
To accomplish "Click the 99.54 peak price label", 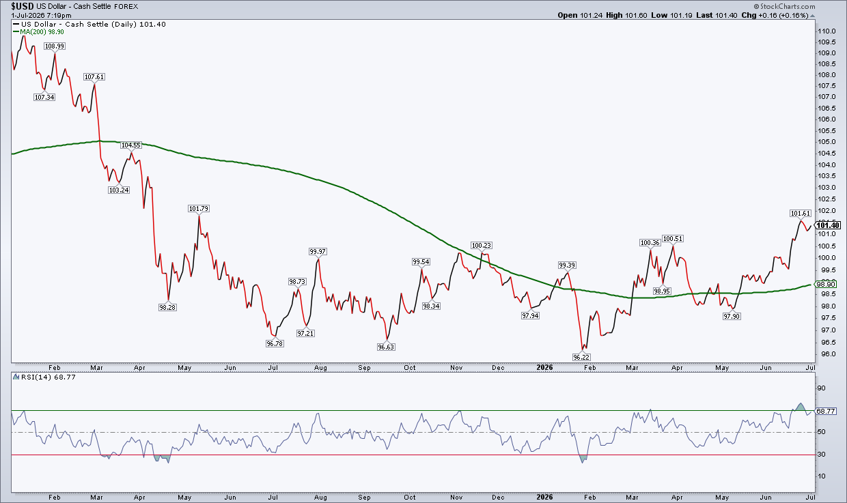I will (421, 262).
